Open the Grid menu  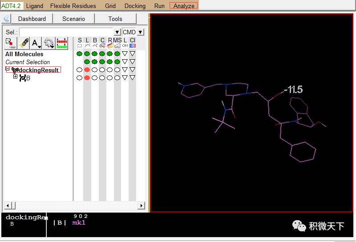click(110, 6)
